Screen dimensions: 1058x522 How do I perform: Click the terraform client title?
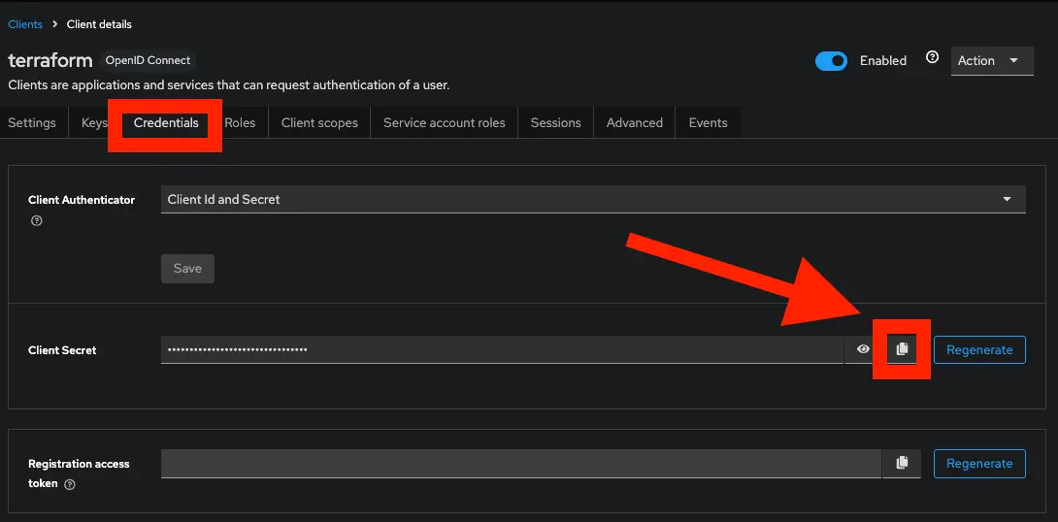(x=50, y=60)
